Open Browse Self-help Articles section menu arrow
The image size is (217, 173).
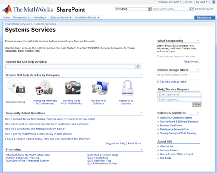141,75
